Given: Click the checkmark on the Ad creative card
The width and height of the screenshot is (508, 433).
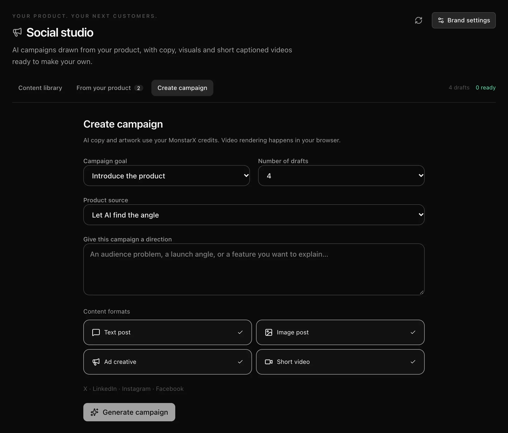Looking at the screenshot, I should [x=240, y=362].
